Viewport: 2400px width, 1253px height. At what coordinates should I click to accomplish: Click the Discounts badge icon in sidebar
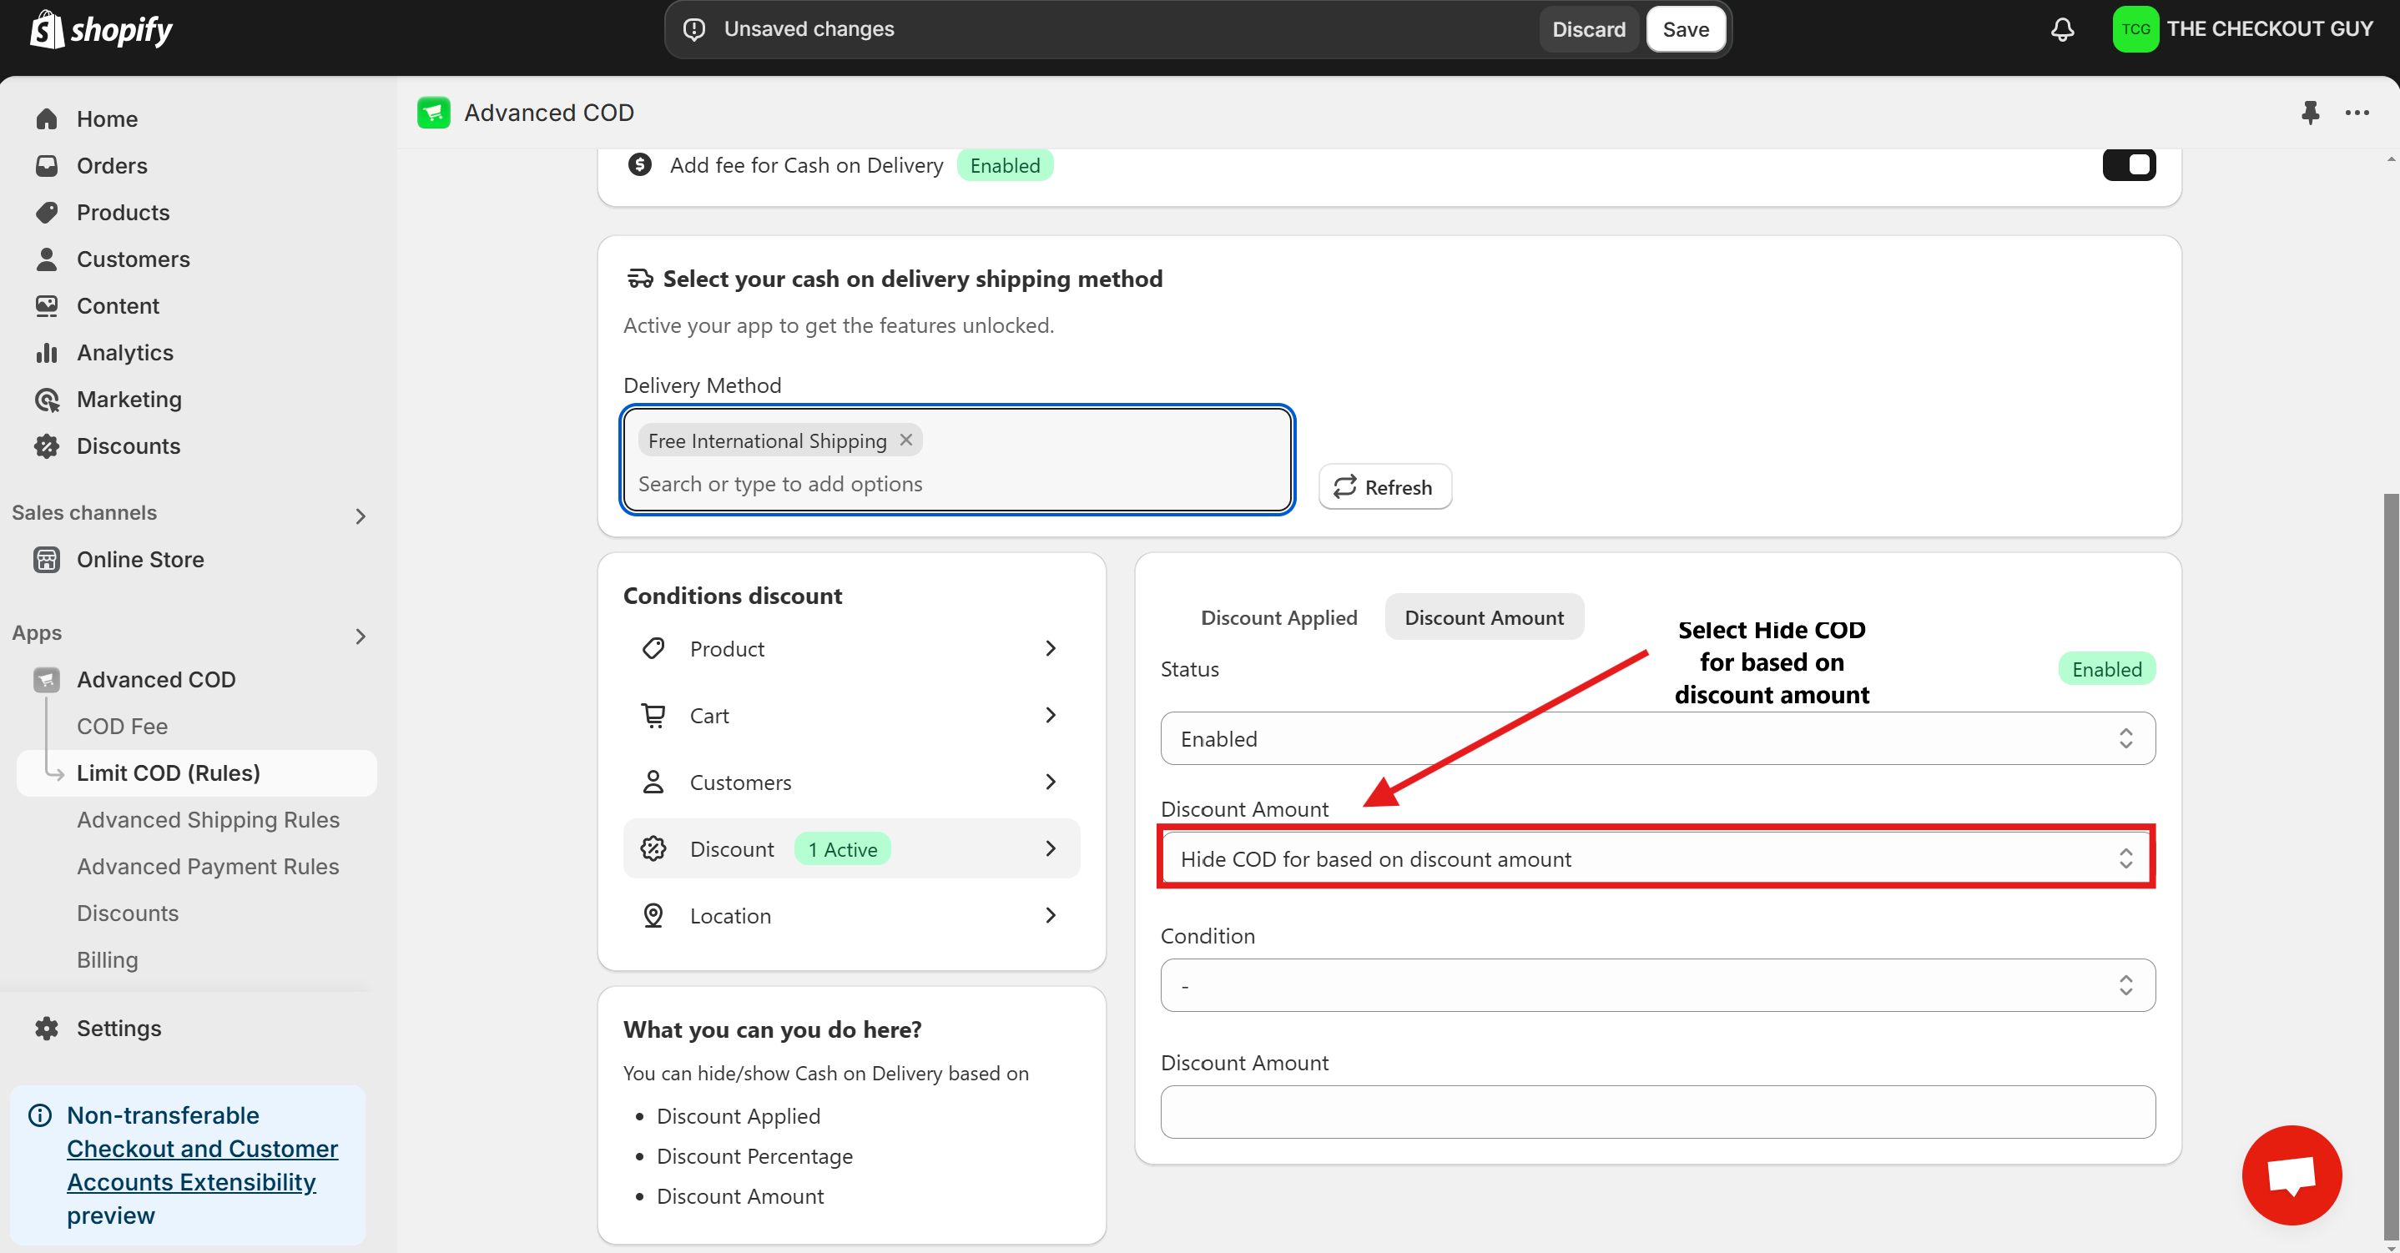47,446
